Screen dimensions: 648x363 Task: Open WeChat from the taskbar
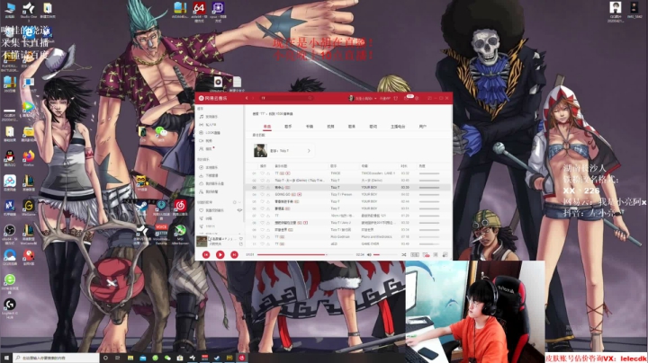pyautogui.click(x=167, y=358)
